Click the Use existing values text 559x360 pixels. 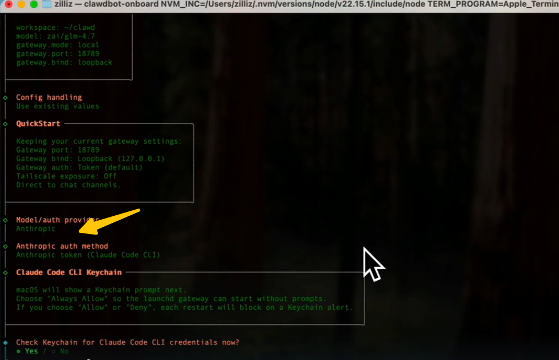57,106
